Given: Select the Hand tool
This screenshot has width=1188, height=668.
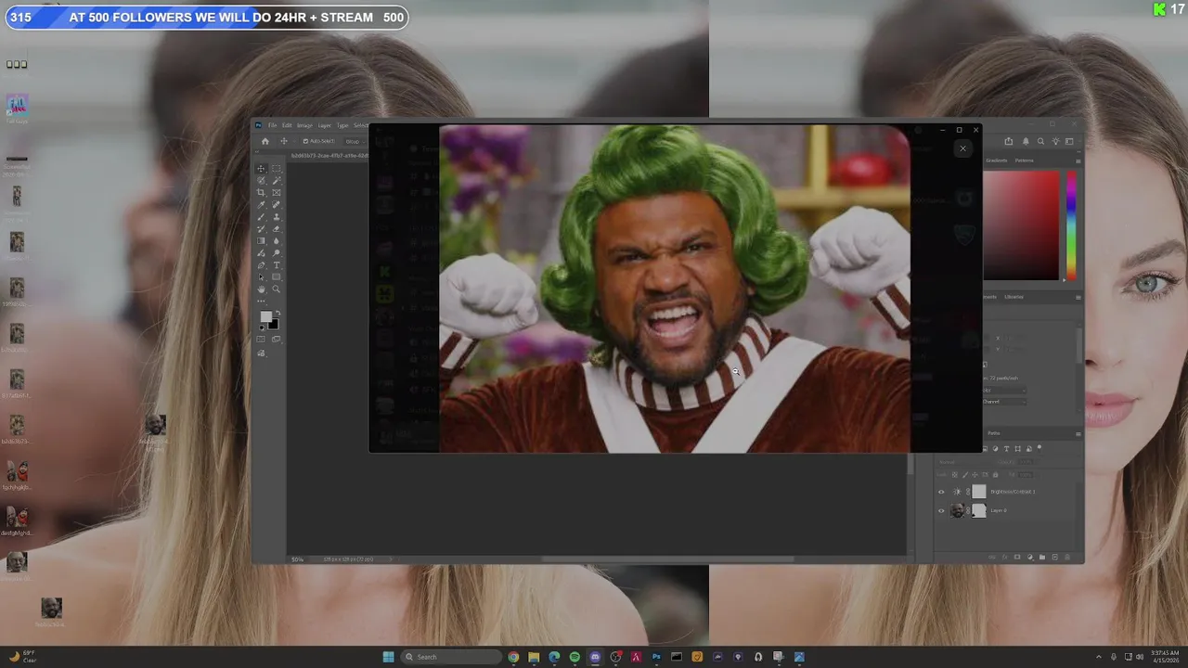Looking at the screenshot, I should click(261, 289).
